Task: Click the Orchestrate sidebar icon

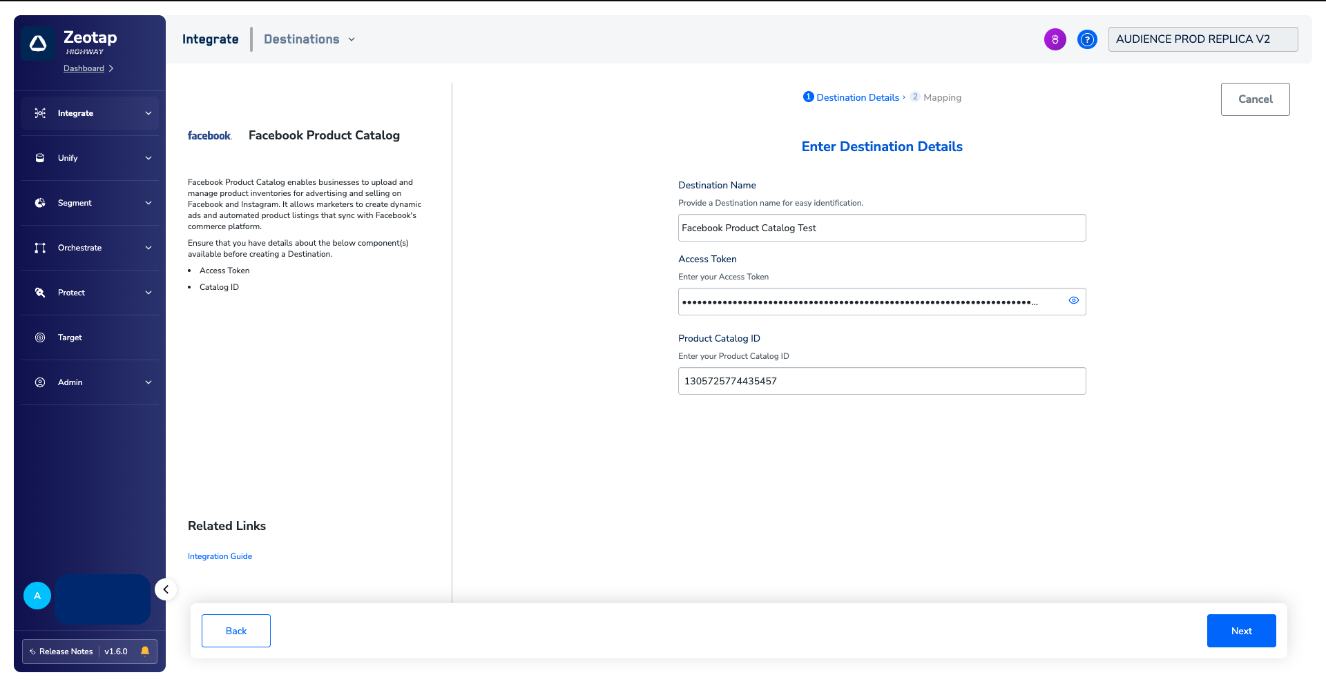Action: click(x=40, y=248)
